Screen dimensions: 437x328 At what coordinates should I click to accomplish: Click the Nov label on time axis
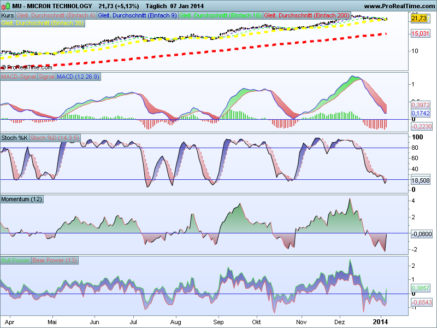pyautogui.click(x=301, y=322)
